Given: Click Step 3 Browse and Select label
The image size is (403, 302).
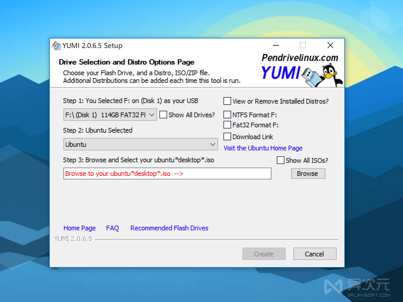Looking at the screenshot, I should (138, 160).
